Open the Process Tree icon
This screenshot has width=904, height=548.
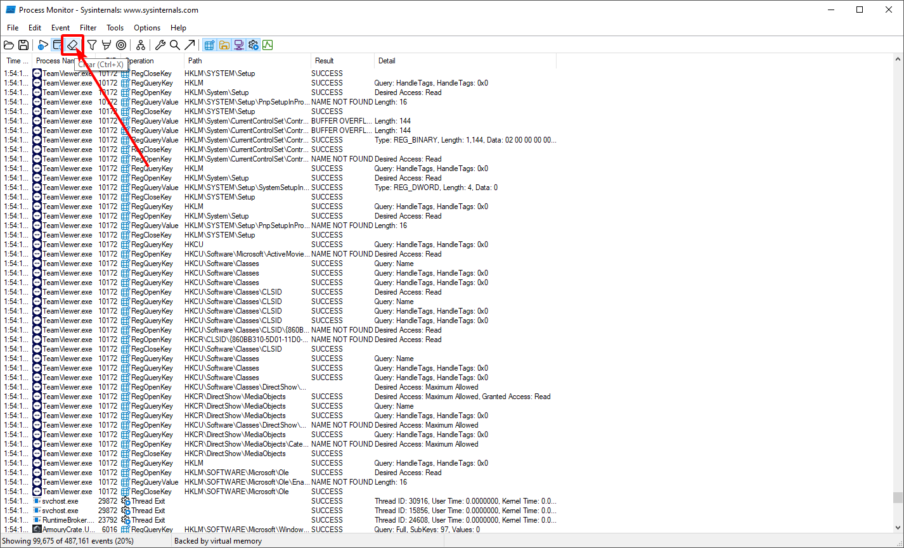141,45
